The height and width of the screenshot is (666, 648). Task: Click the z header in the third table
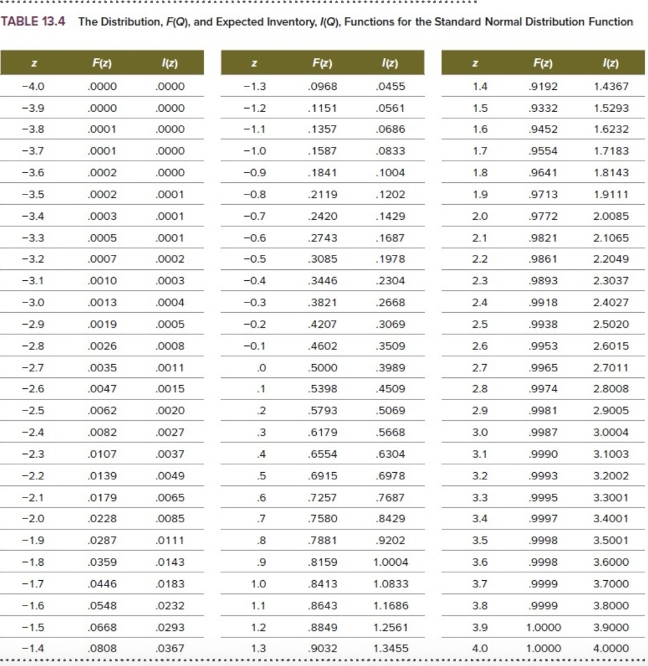click(475, 64)
